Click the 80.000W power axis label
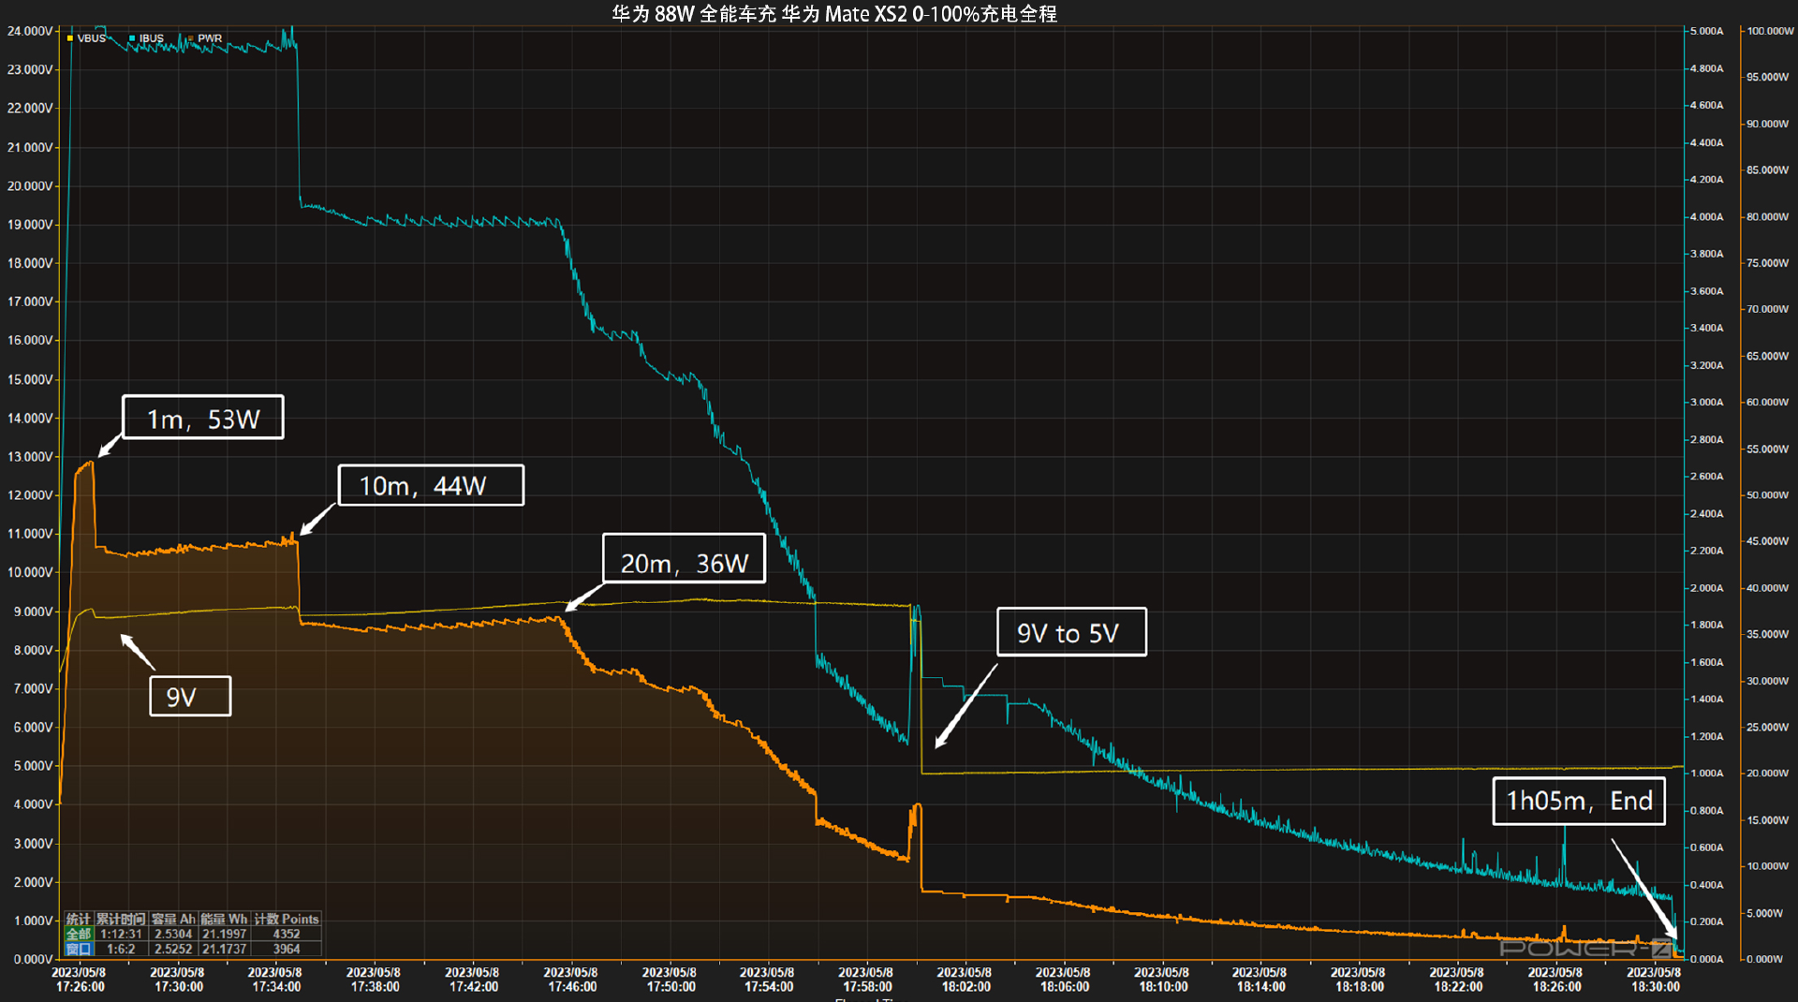Viewport: 1798px width, 1002px height. pyautogui.click(x=1768, y=216)
